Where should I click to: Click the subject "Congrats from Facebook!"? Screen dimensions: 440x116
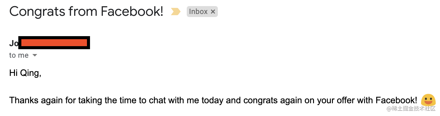[x=86, y=12]
